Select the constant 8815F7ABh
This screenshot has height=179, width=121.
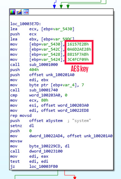tap(78, 54)
